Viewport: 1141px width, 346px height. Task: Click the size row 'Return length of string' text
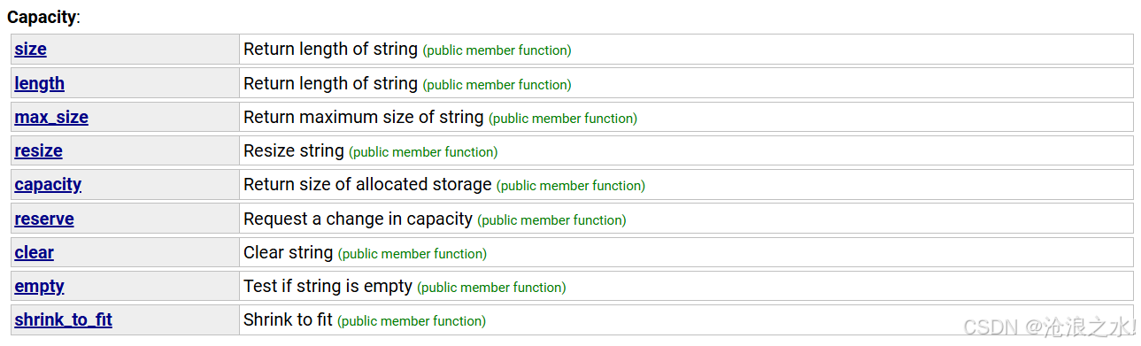tap(330, 50)
